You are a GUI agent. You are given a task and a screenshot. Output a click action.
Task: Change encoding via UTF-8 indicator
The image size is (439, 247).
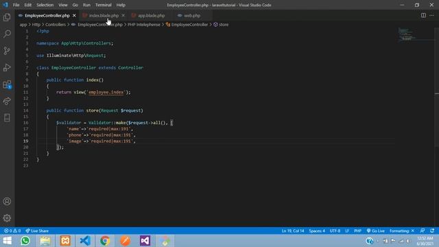pos(335,231)
